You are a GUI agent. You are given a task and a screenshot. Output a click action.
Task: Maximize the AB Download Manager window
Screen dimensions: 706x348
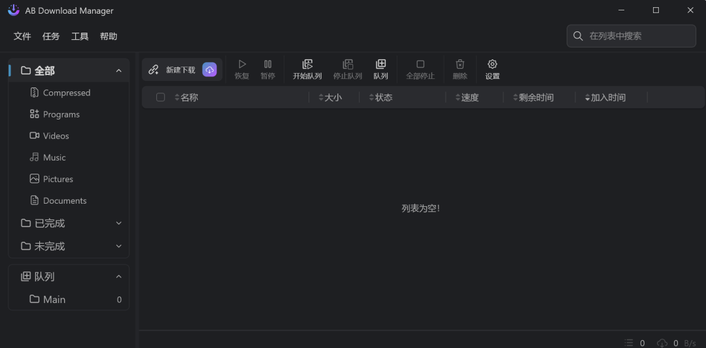[x=656, y=10]
